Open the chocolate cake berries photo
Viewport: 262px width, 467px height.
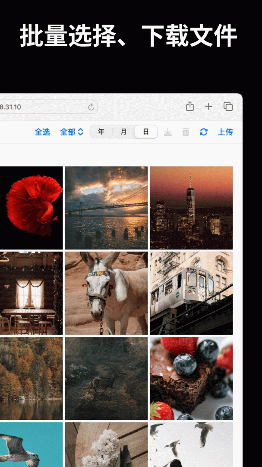(191, 378)
